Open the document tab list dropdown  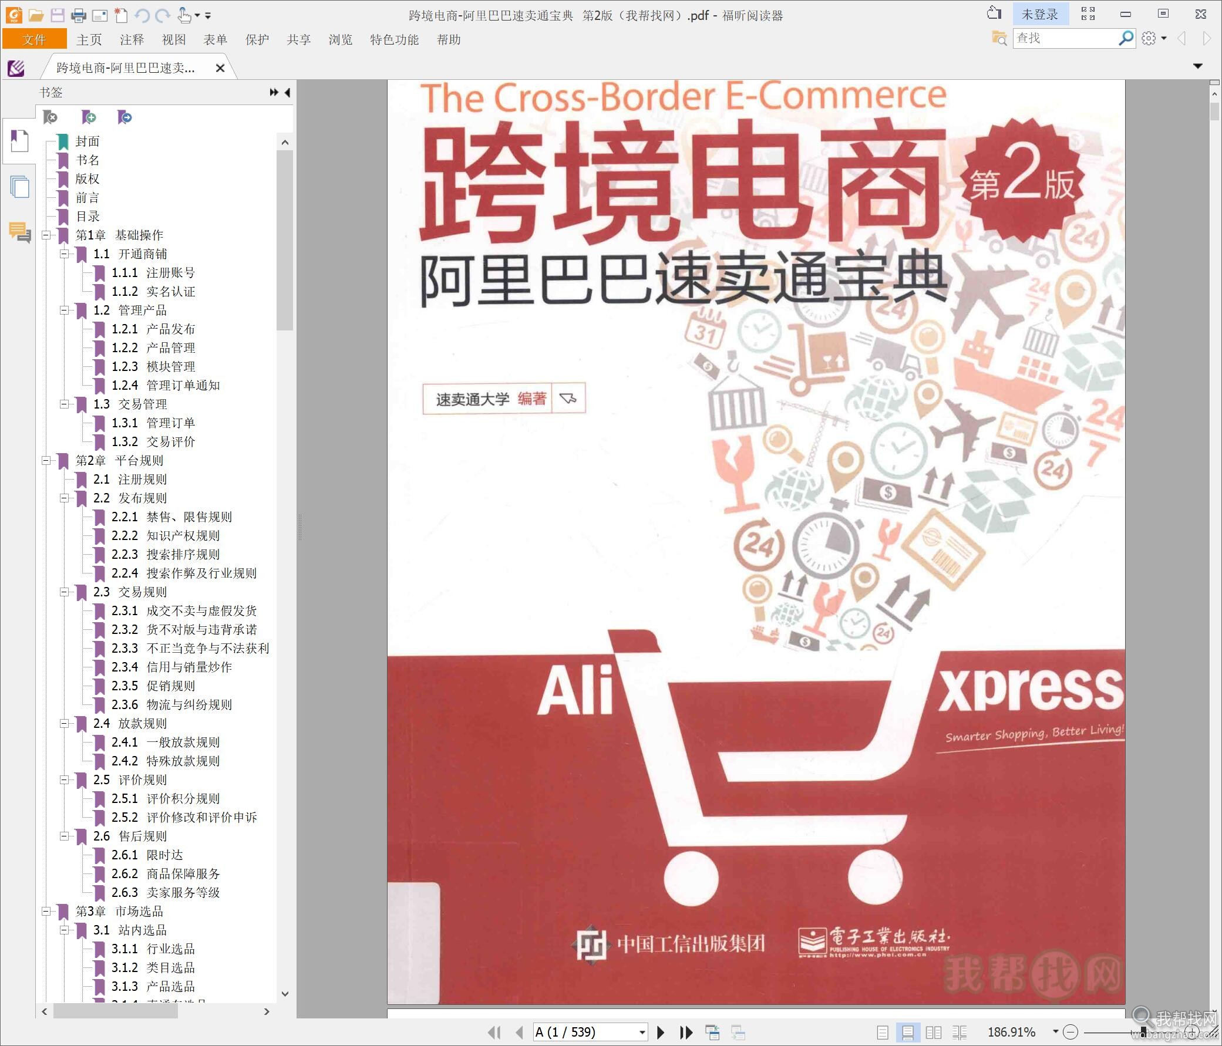click(1198, 66)
